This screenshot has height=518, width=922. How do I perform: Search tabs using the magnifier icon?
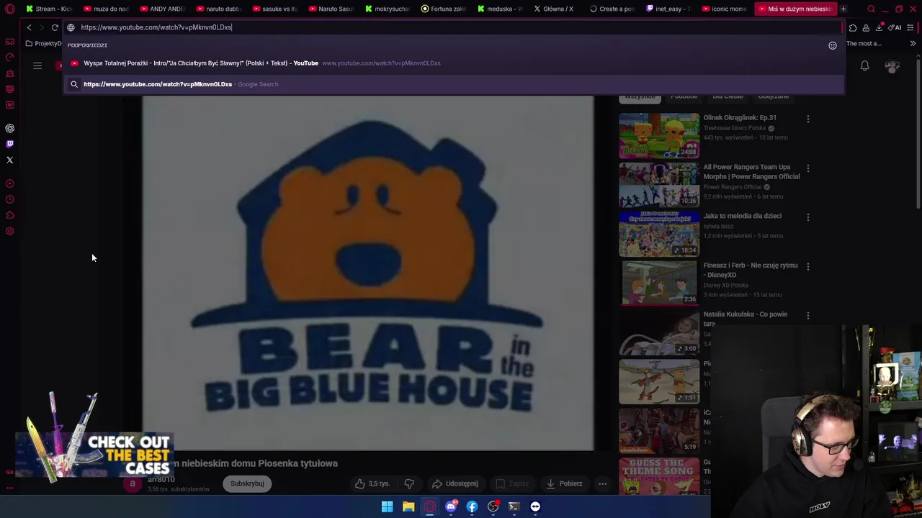871,9
